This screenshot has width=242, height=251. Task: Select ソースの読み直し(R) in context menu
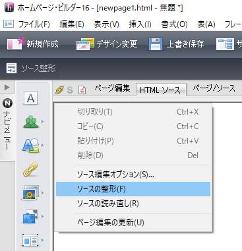[133, 204]
